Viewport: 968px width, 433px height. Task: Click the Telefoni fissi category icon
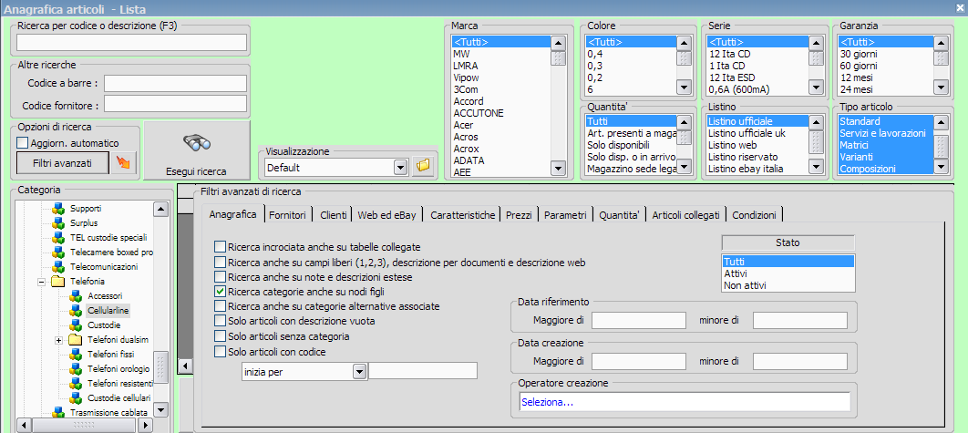coord(76,355)
